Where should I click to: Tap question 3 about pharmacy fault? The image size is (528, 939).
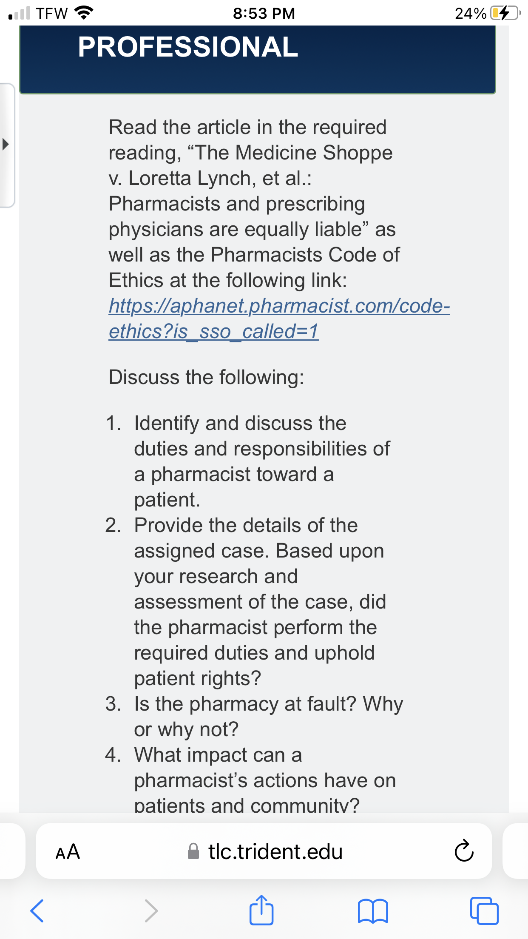pos(254,716)
